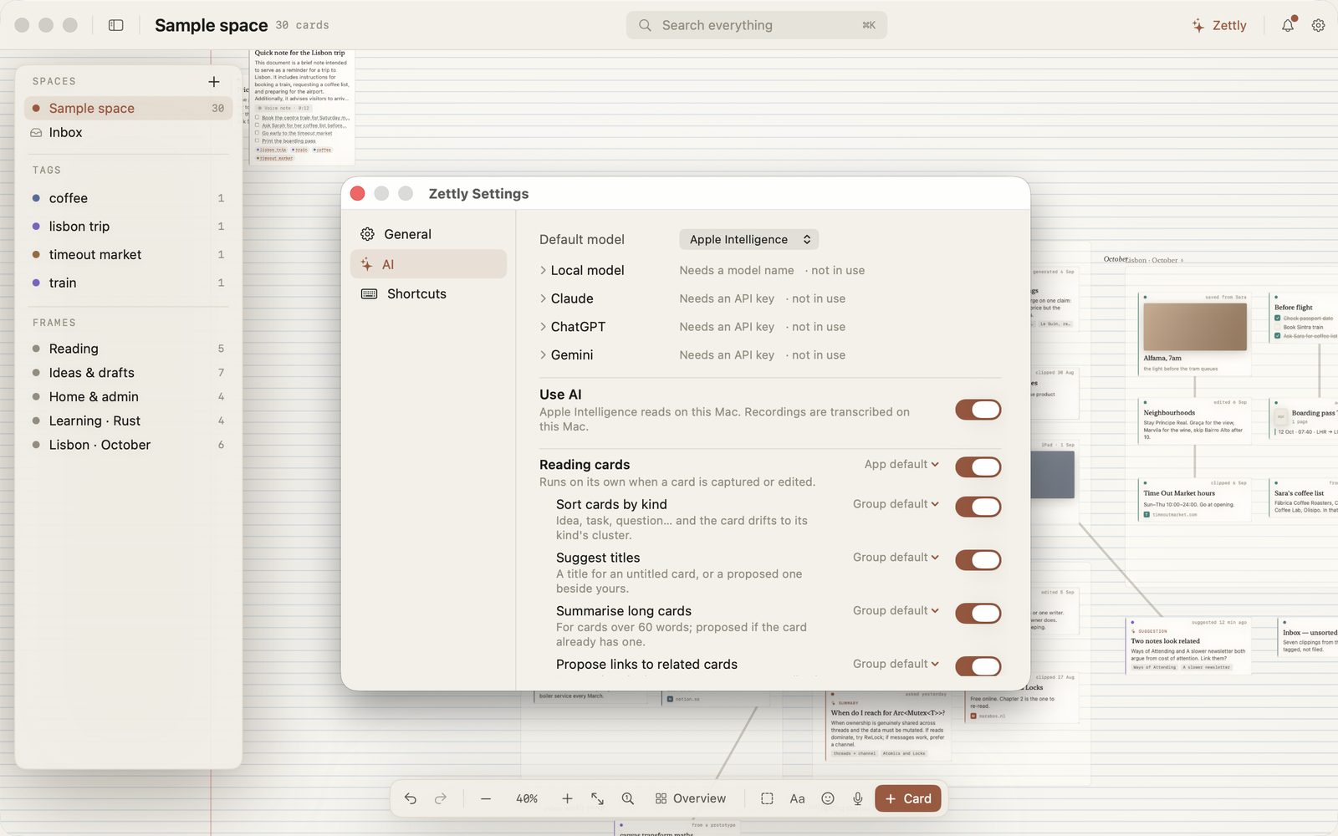Toggle Suggest titles switch
1338x836 pixels.
978,560
